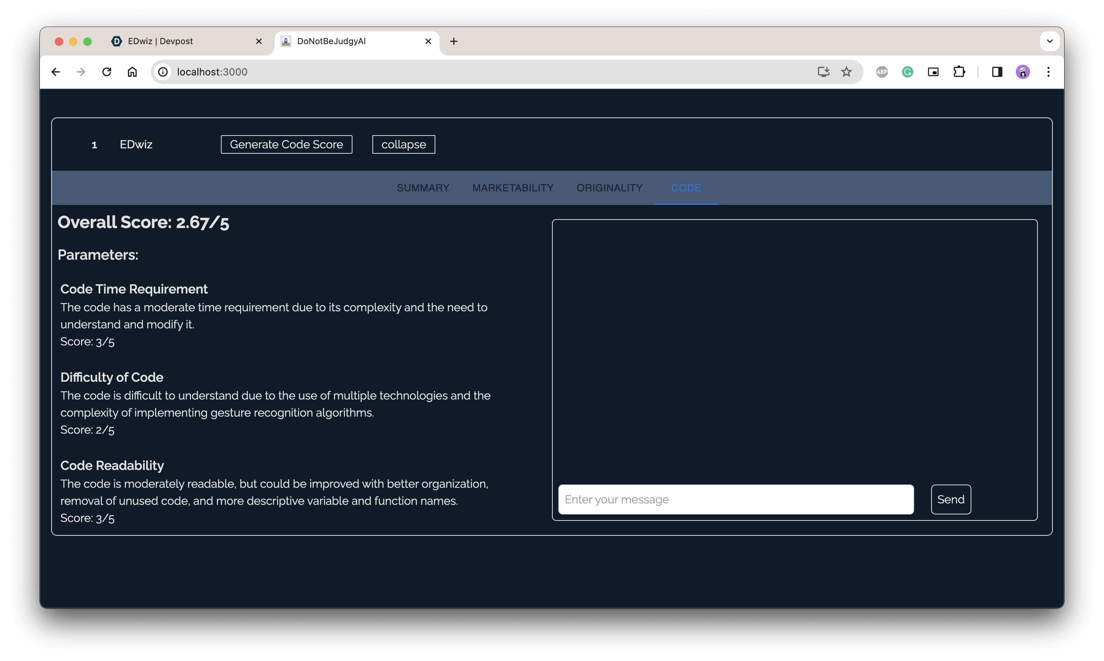Image resolution: width=1104 pixels, height=661 pixels.
Task: Click the install app icon in the address bar
Action: point(823,72)
